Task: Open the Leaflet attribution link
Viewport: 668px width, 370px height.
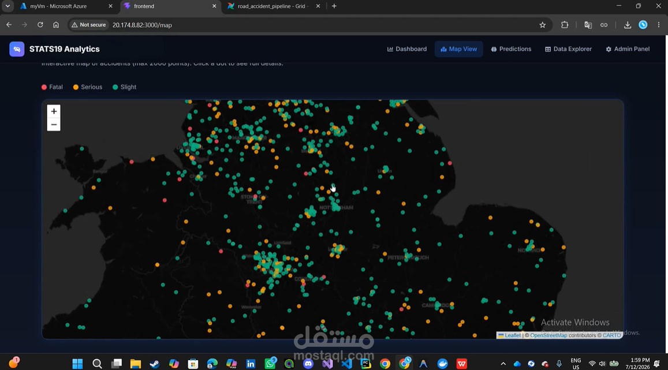Action: coord(513,335)
